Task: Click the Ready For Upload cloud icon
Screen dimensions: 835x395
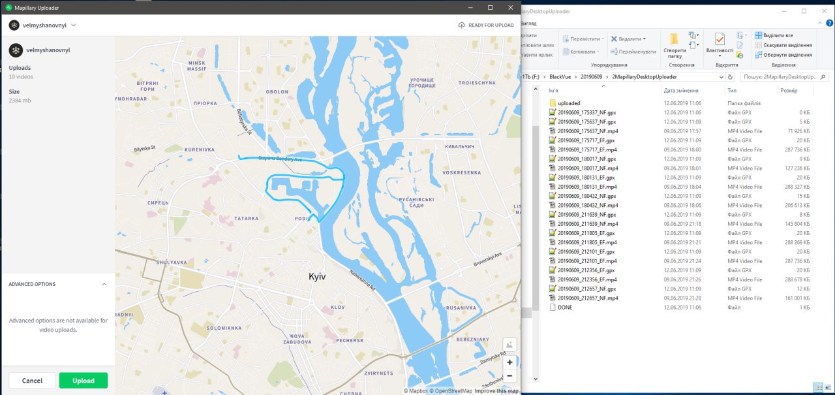Action: (462, 25)
